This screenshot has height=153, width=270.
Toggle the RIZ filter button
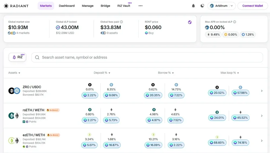[17, 57]
